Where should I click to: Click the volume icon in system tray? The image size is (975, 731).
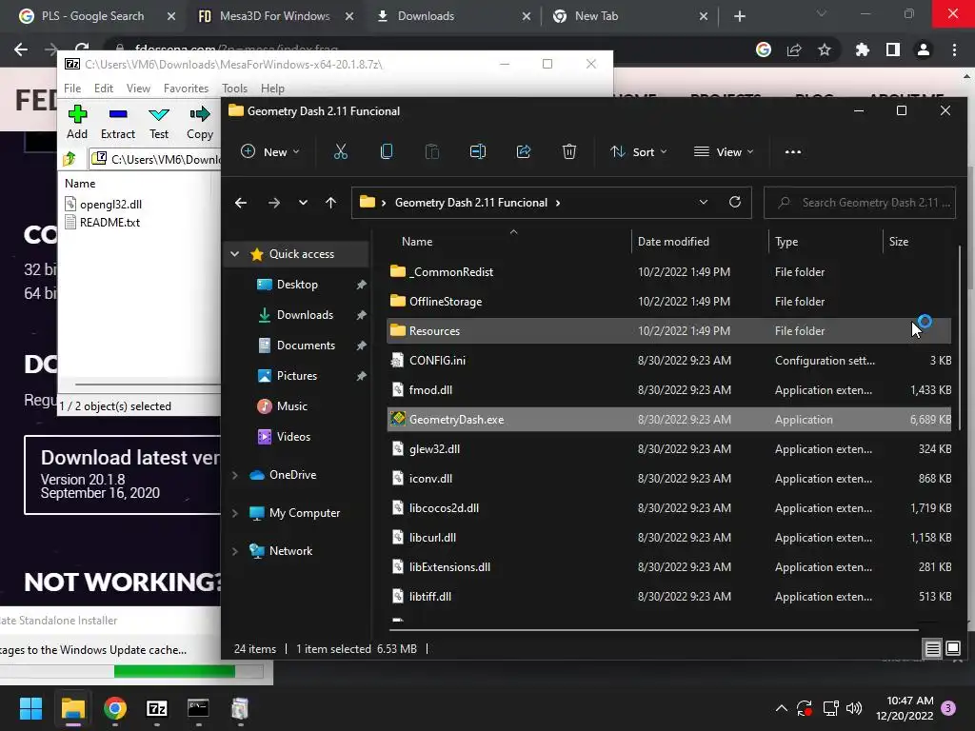pos(854,708)
